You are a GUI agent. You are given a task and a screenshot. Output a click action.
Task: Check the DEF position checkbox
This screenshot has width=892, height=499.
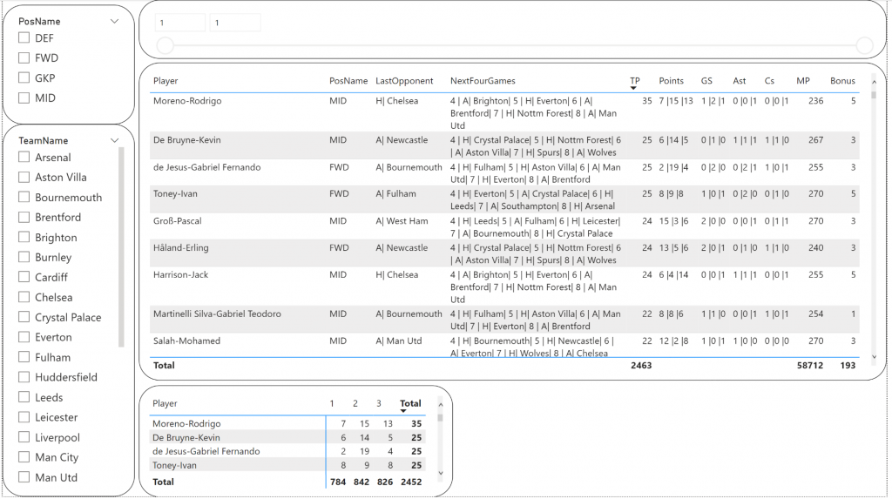pyautogui.click(x=24, y=37)
